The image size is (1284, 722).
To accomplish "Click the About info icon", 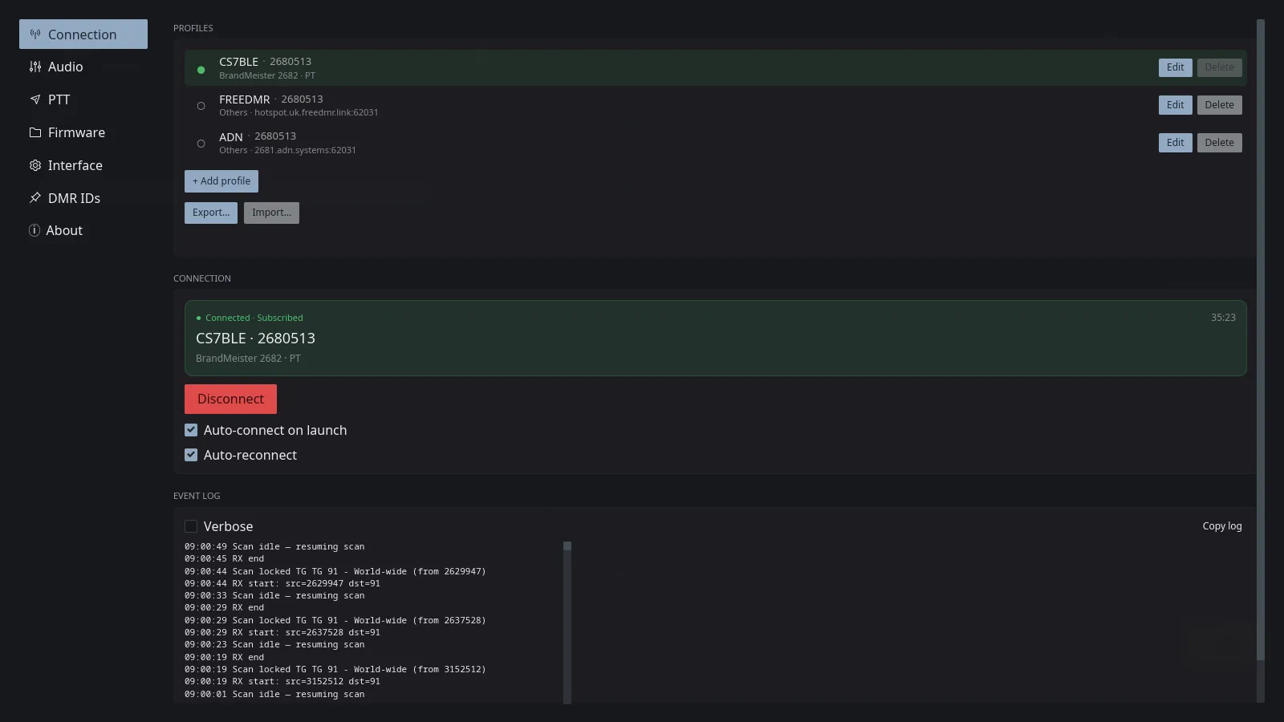I will [35, 230].
